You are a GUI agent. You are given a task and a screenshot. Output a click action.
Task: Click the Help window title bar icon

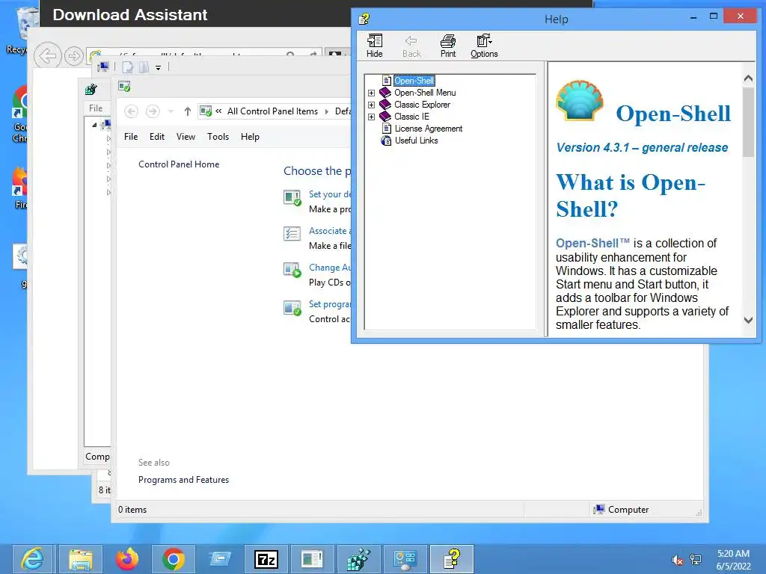click(364, 19)
